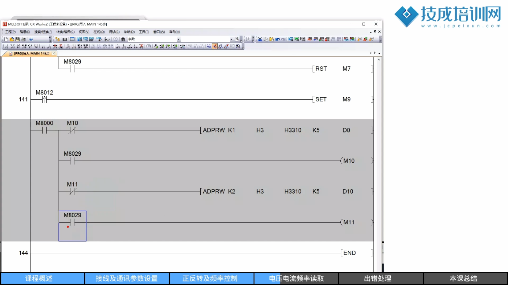Delete a horizontal line with the cF9 icon
The width and height of the screenshot is (508, 285).
pyautogui.click(x=55, y=47)
